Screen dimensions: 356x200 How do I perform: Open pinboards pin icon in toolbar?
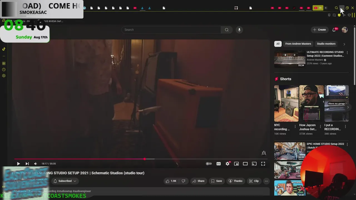pos(329,15)
